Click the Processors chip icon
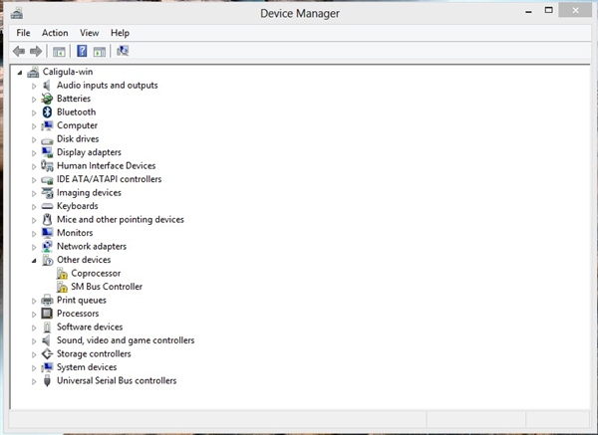The height and width of the screenshot is (435, 598). pyautogui.click(x=47, y=314)
